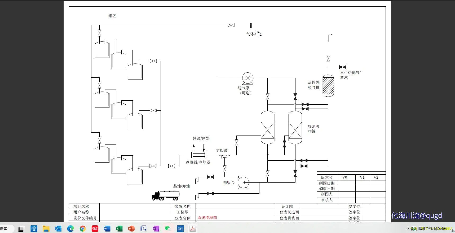Click the 设计院 cell

point(288,206)
